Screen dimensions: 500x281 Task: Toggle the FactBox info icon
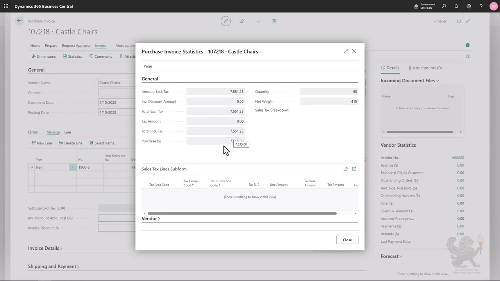[468, 45]
